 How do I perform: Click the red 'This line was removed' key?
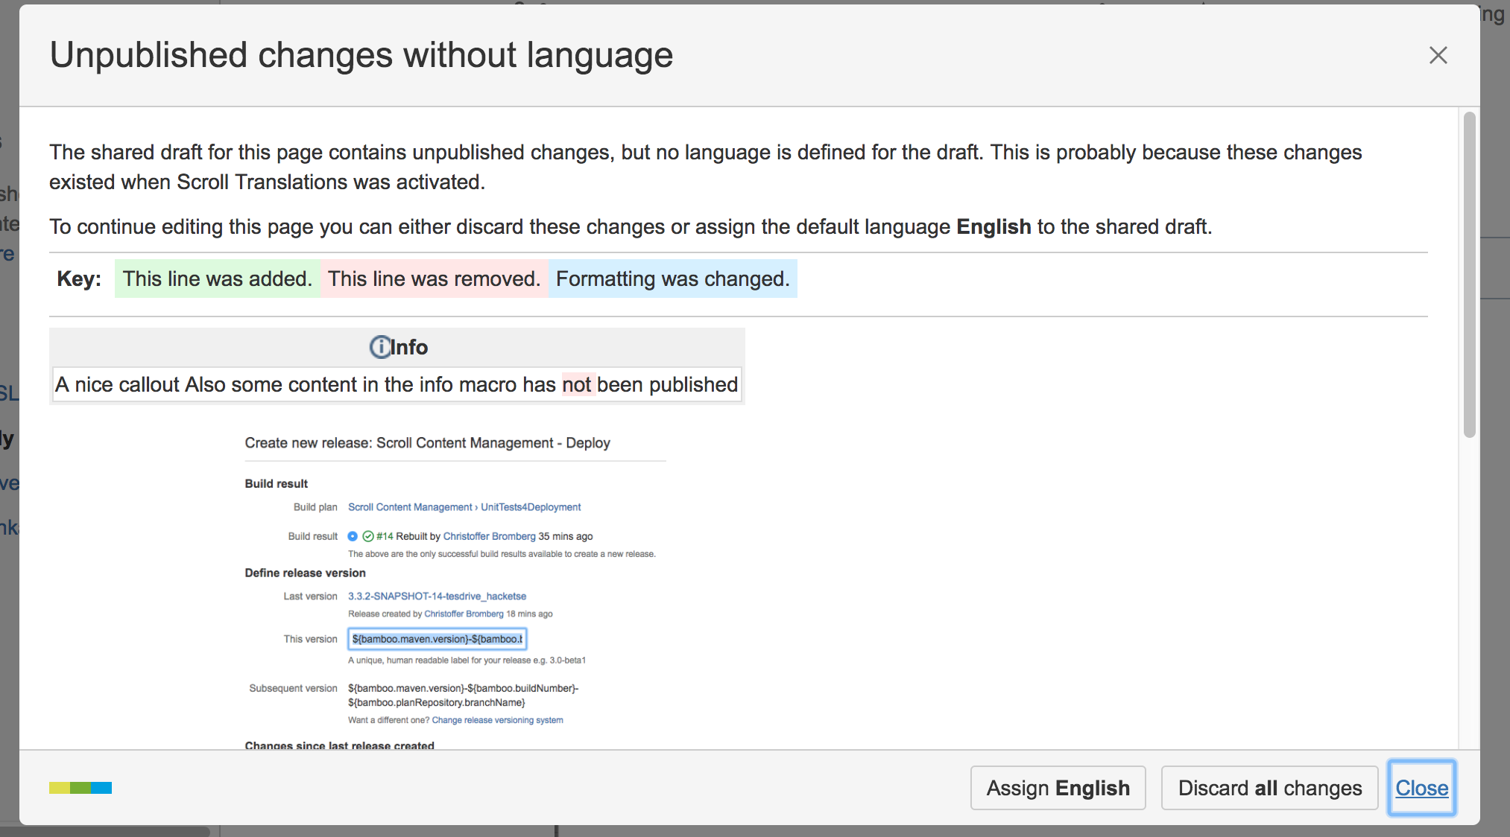coord(434,279)
